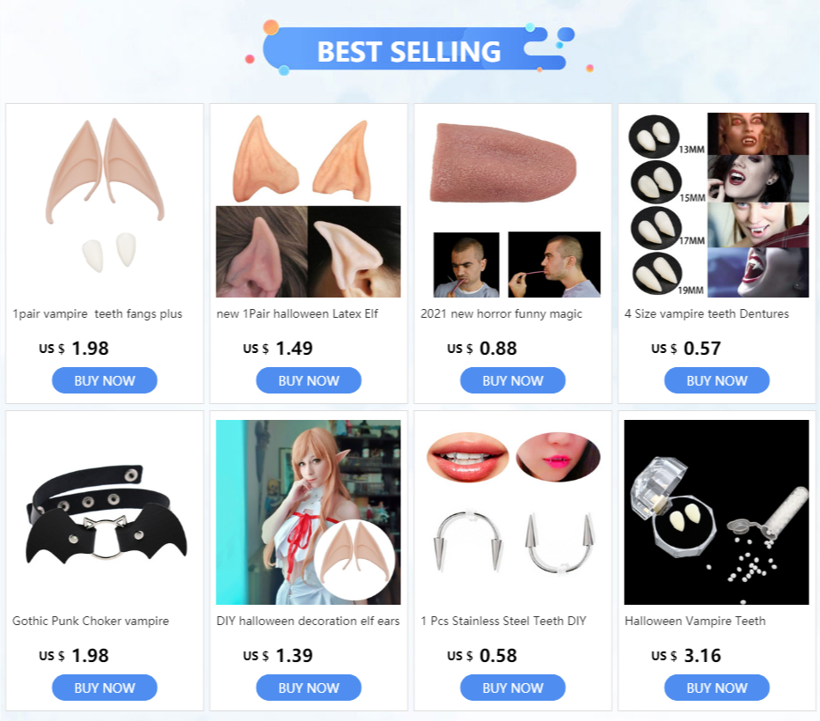Open the stainless steel spike teeth image
This screenshot has width=820, height=721.
point(512,512)
